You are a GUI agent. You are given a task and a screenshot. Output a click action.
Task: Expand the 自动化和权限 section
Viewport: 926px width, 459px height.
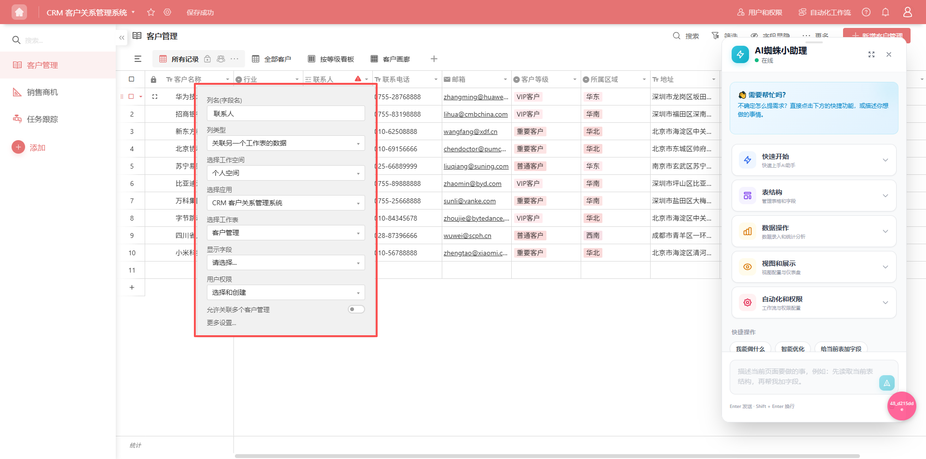point(814,302)
